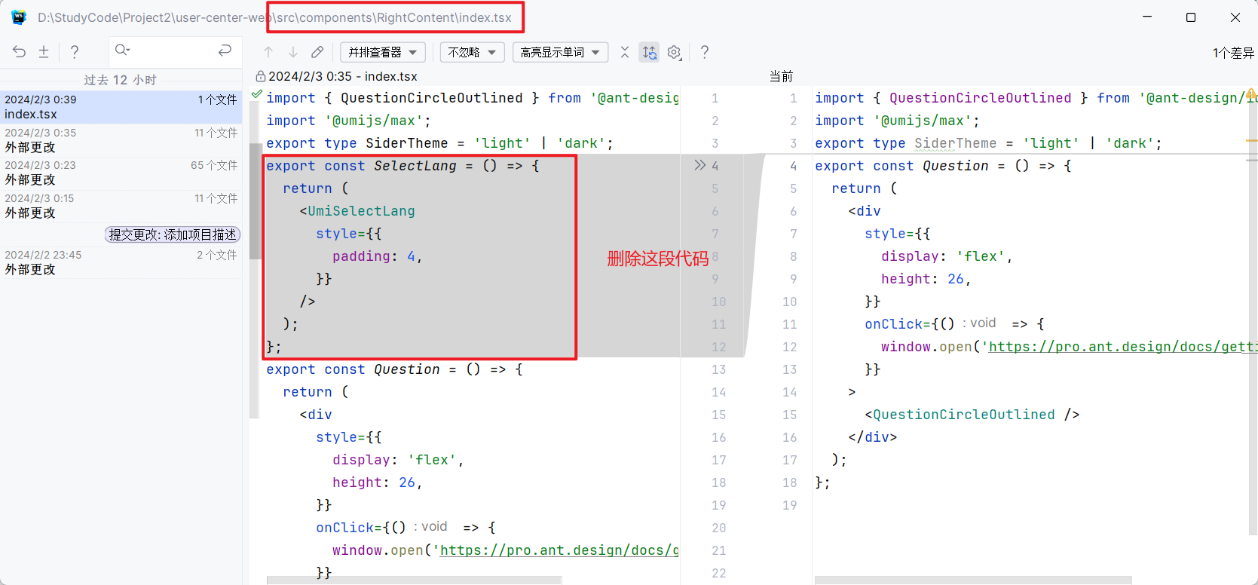Click the help question mark in diff toolbar
This screenshot has width=1258, height=585.
point(704,52)
